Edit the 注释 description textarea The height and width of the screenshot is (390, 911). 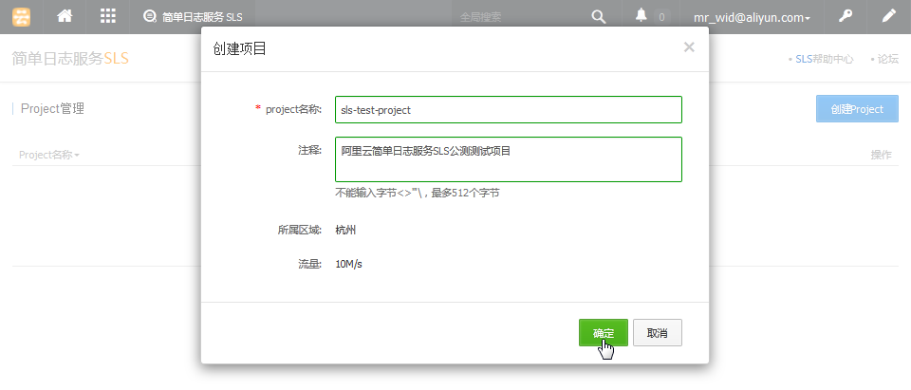click(509, 159)
